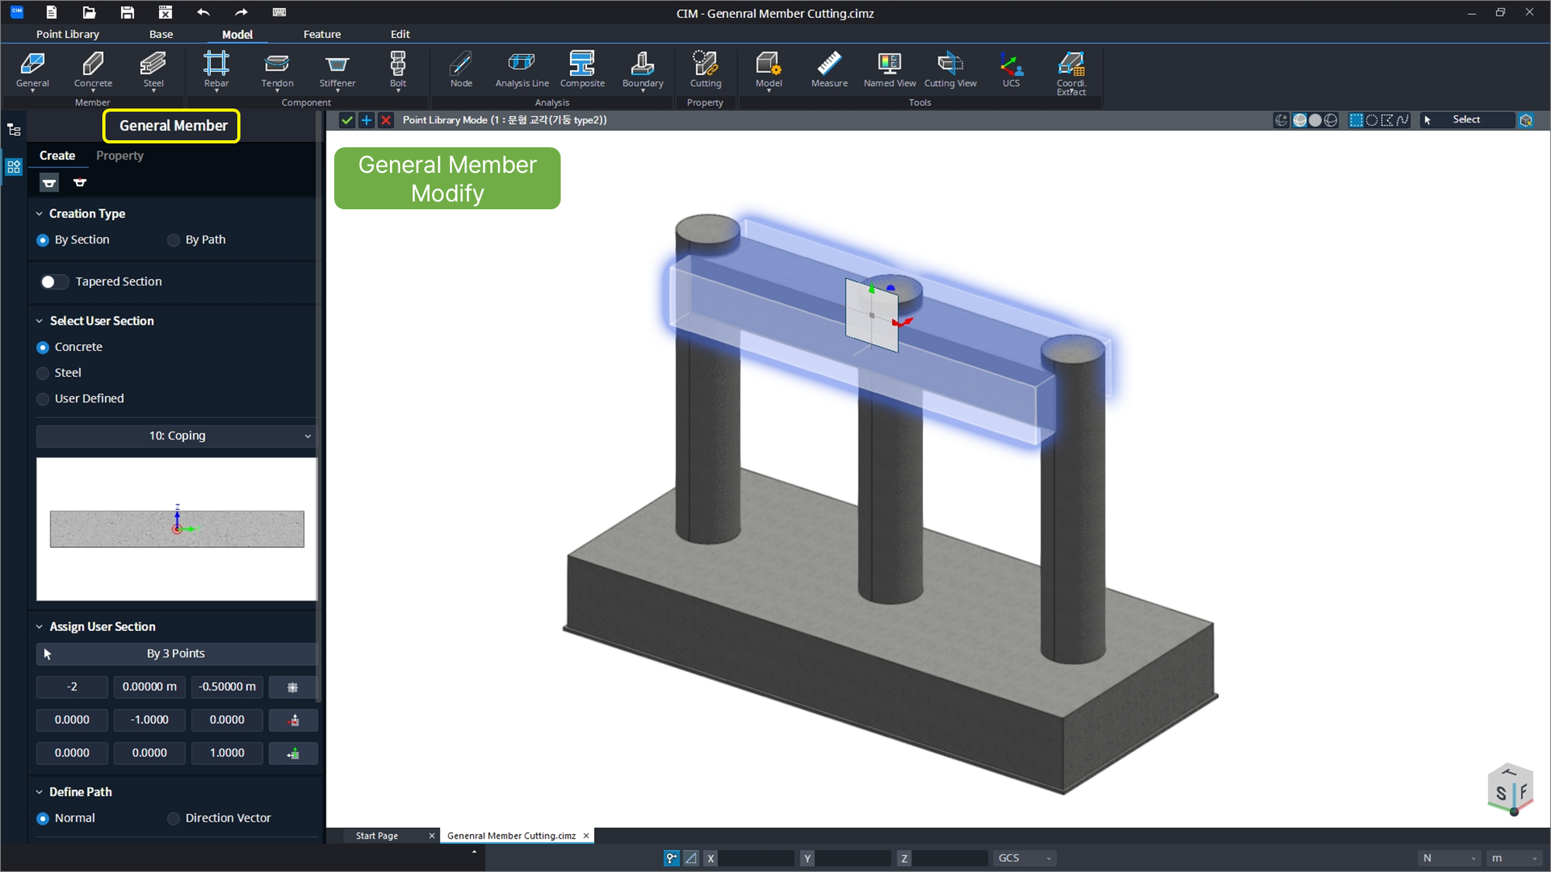Select the Concrete member tool
Image resolution: width=1551 pixels, height=872 pixels.
pyautogui.click(x=93, y=70)
